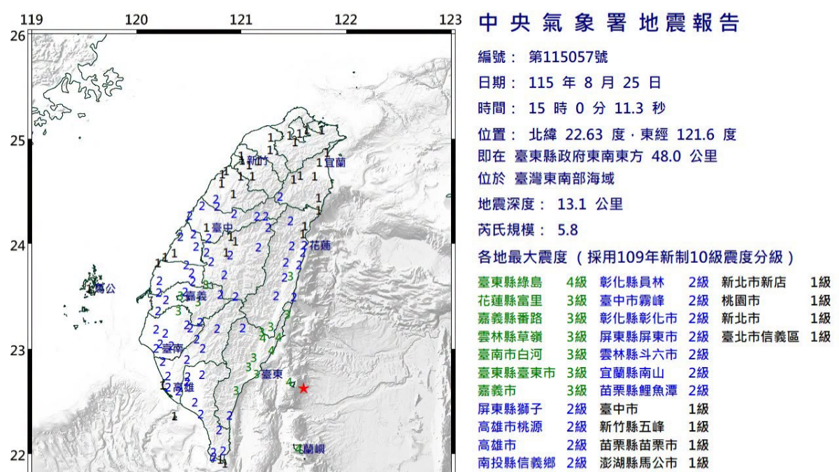Click the entry 花蓮縣富里 3級
This screenshot has width=839, height=472.
pos(532,301)
